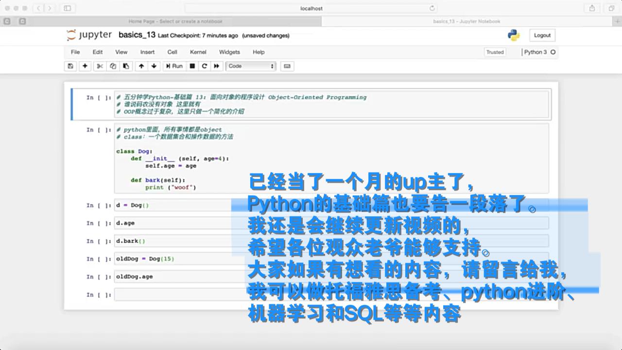Open the Cell menu
Viewport: 622px width, 350px height.
(173, 52)
